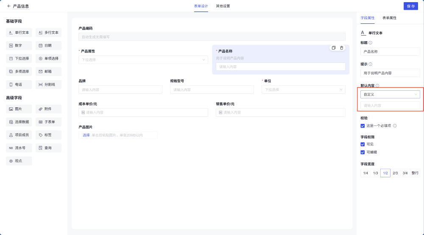Click the info icon next to 标题
The height and width of the screenshot is (235, 424).
coord(371,43)
